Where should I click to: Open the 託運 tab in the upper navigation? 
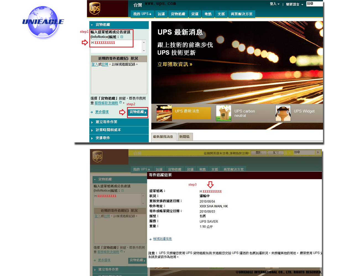[161, 14]
